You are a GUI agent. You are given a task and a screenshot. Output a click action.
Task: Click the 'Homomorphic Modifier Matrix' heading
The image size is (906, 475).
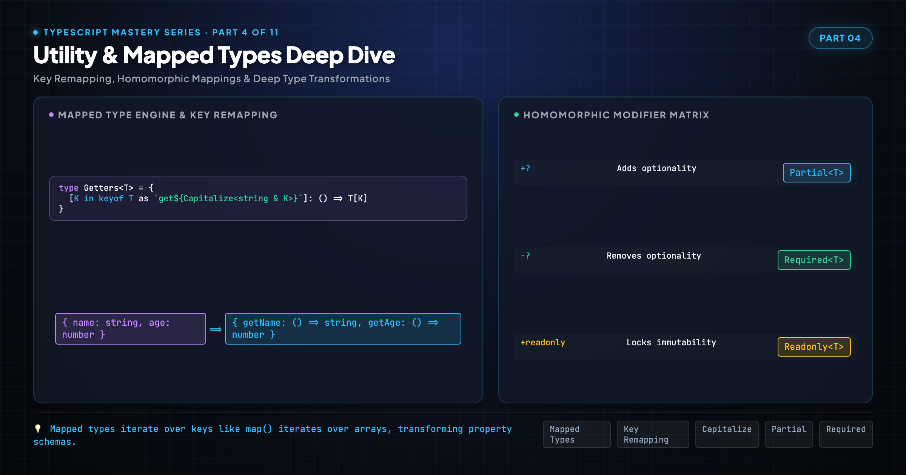[616, 115]
